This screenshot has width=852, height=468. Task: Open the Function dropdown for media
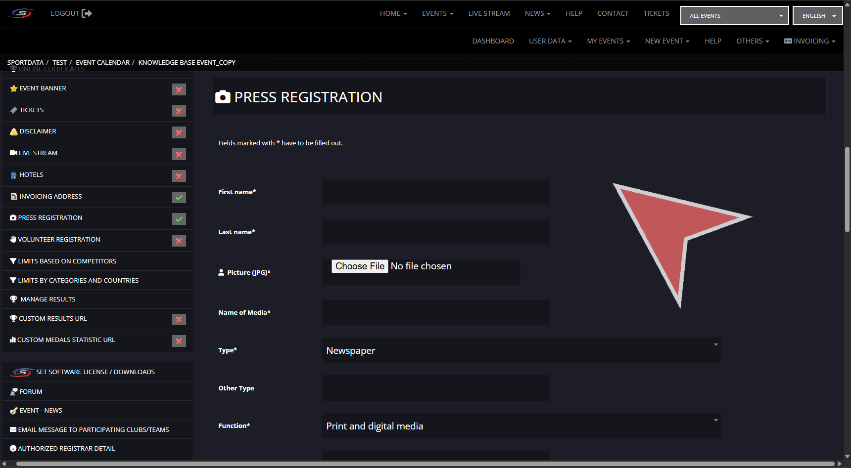(521, 426)
